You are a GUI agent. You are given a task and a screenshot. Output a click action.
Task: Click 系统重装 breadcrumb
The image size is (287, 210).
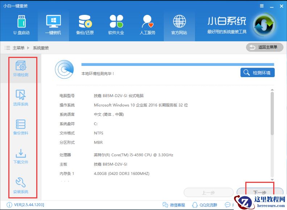pyautogui.click(x=41, y=48)
